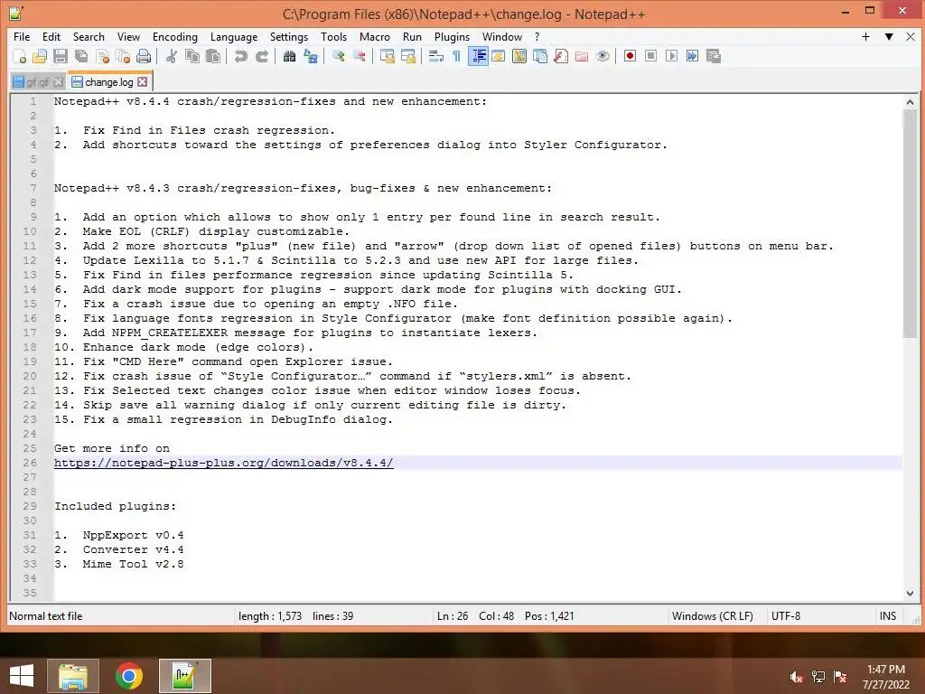Open the Function List panel icon
The image size is (925, 694).
point(561,56)
